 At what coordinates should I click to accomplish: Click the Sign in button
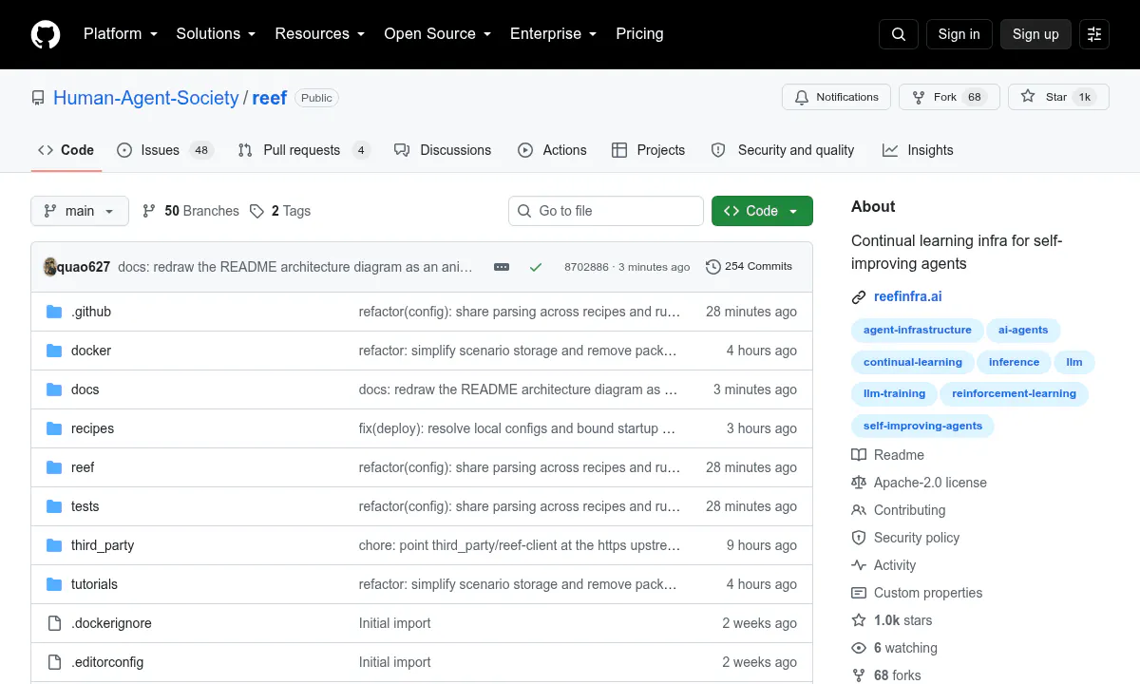pos(959,34)
